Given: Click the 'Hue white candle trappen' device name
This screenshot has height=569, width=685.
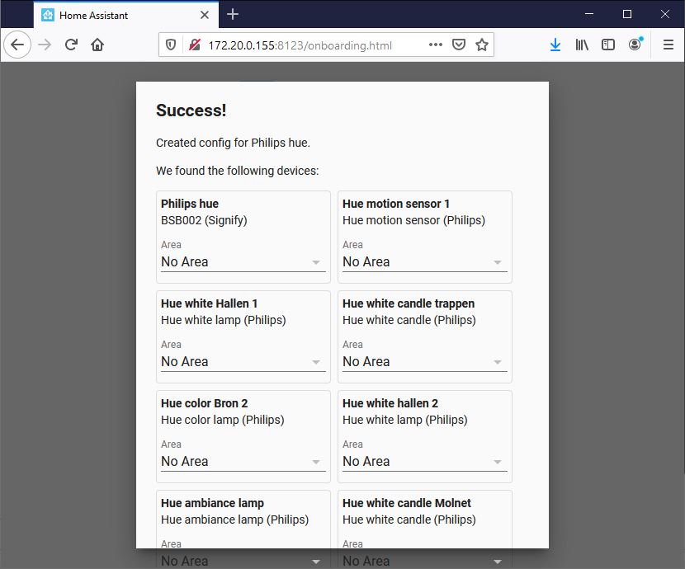Looking at the screenshot, I should [409, 303].
